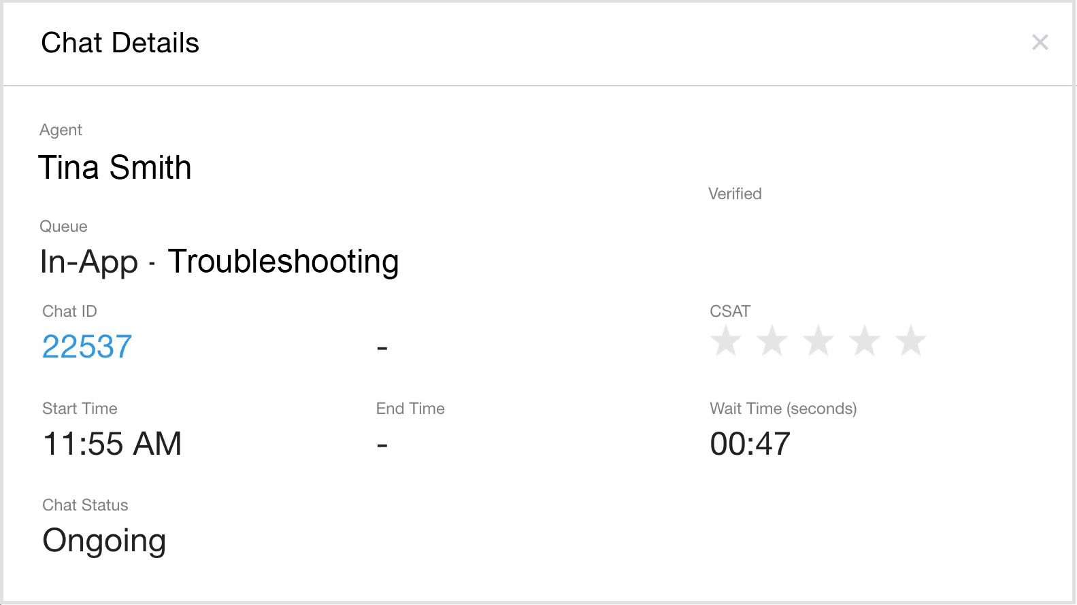This screenshot has height=605, width=1077.
Task: Click the In-App Troubleshooting queue name
Action: point(219,262)
